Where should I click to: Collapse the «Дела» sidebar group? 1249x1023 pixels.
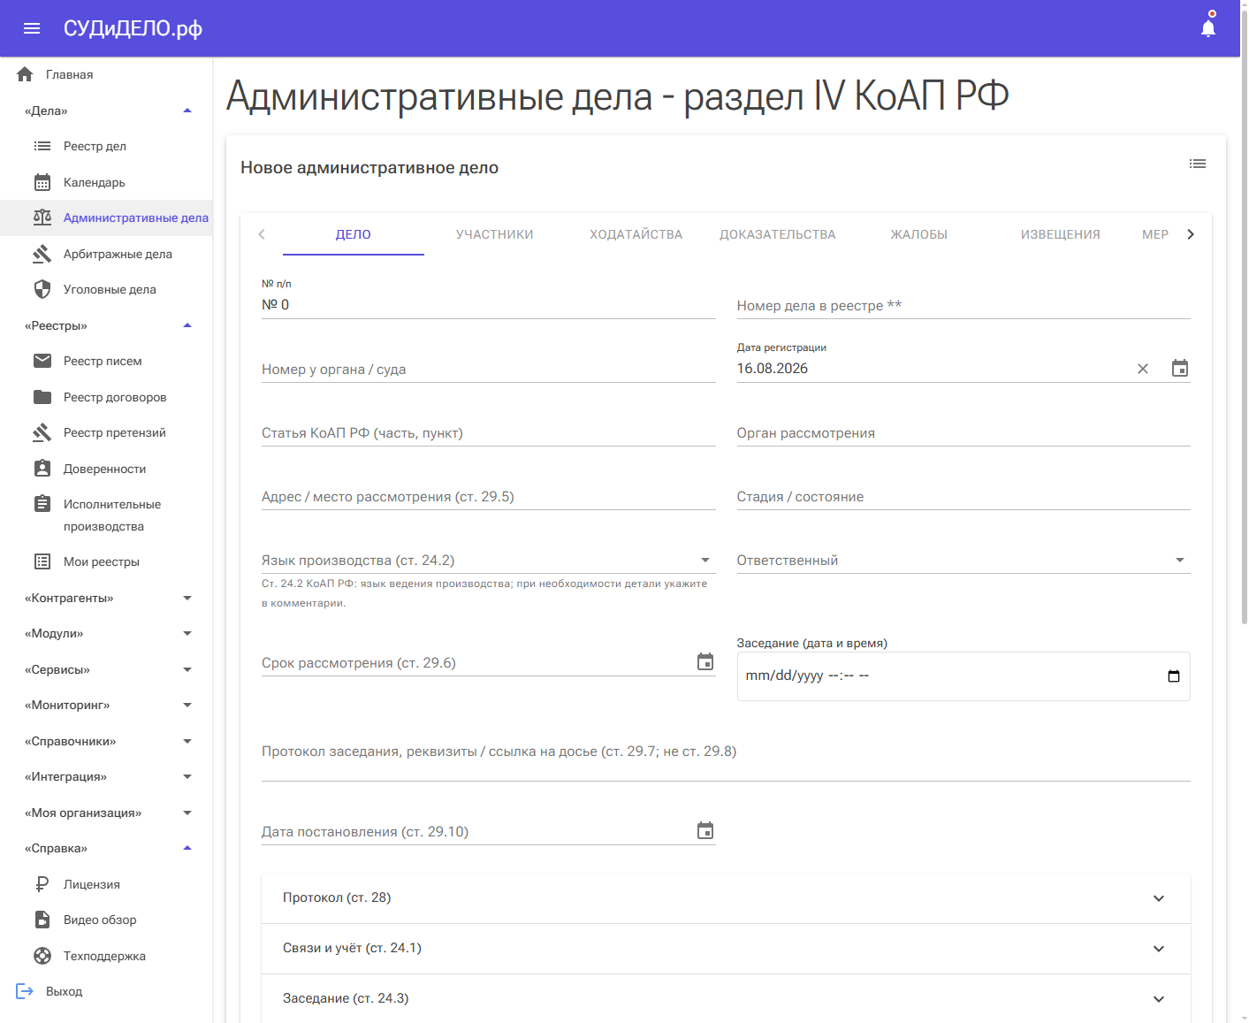[187, 111]
